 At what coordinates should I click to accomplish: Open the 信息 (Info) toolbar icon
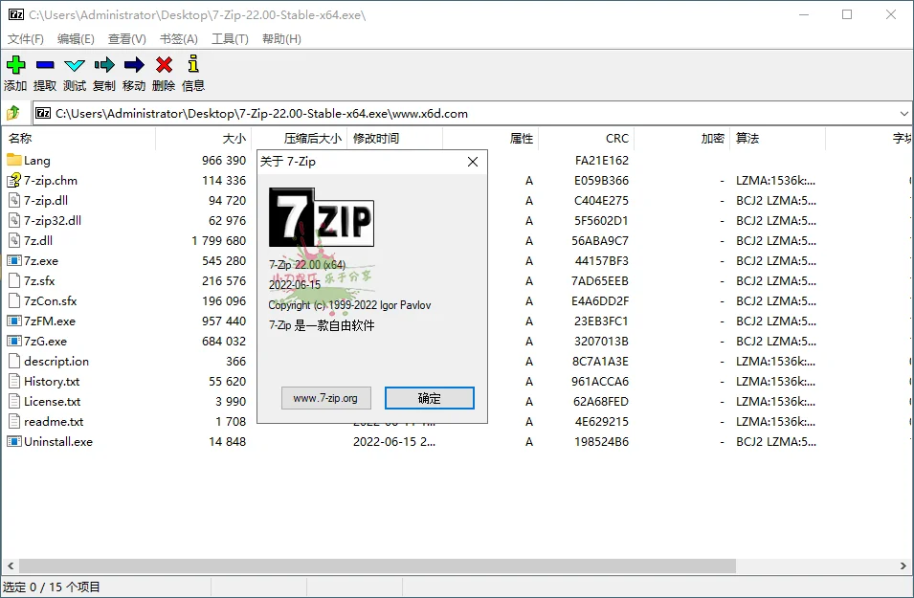(192, 65)
